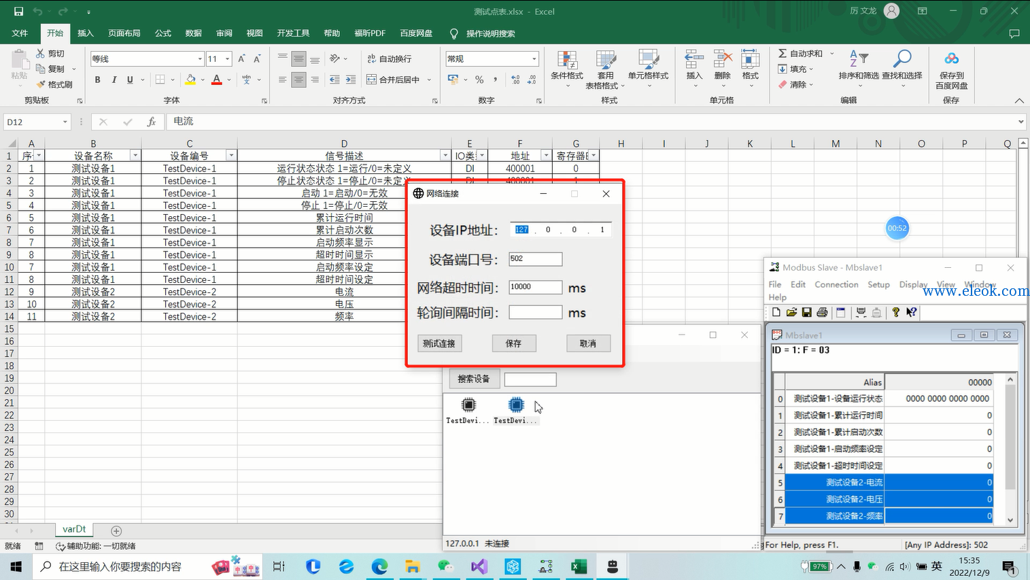Click the decrease font size icon
Viewport: 1030px width, 580px height.
[257, 59]
